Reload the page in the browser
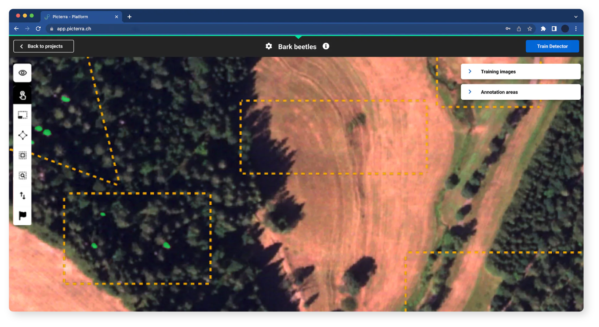 (38, 29)
